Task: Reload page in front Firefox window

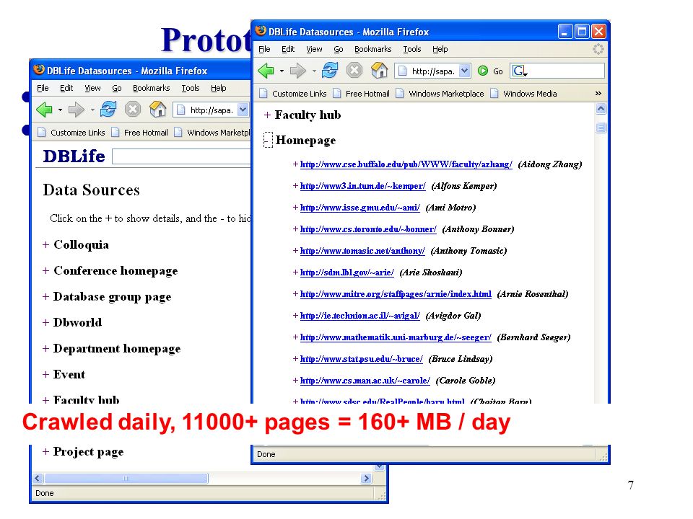Action: pos(330,71)
